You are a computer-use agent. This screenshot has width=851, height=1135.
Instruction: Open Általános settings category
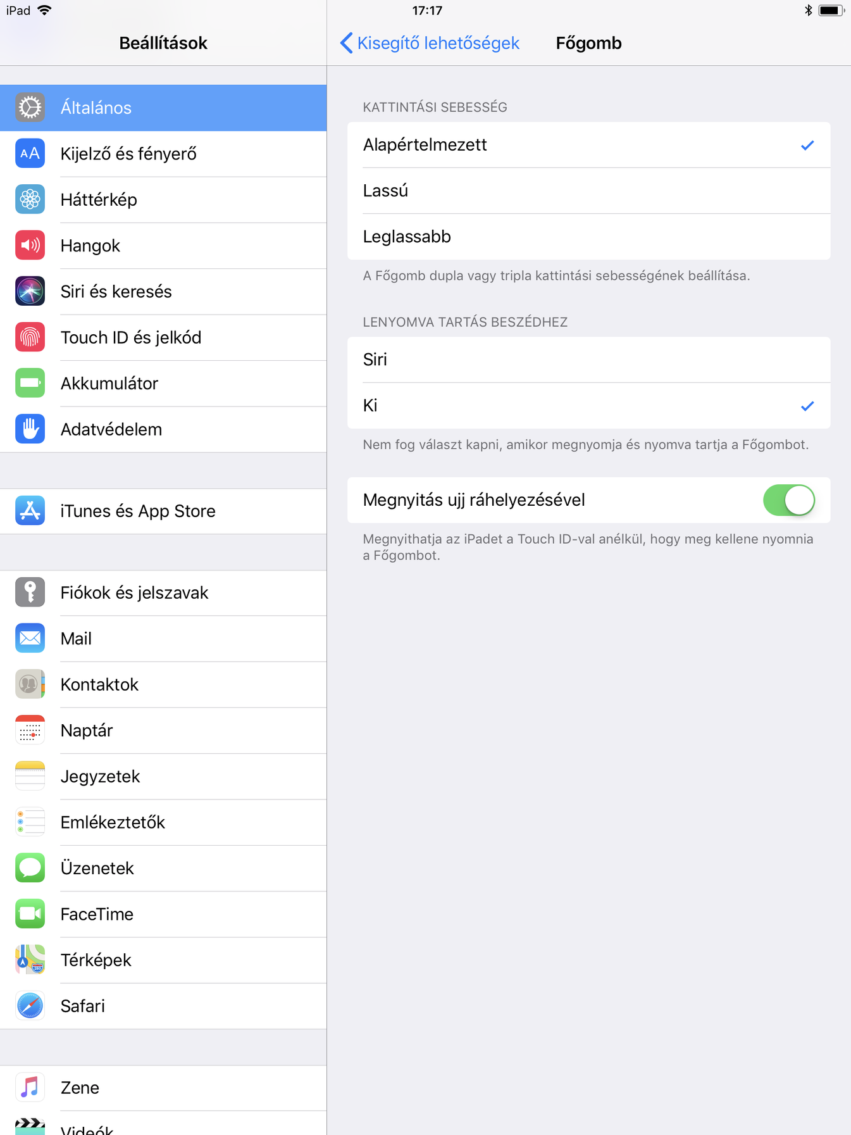coord(163,108)
